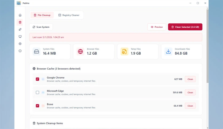The height and width of the screenshot is (129, 223).
Task: Switch to the Registry Cleaner tab
Action: 69,15
